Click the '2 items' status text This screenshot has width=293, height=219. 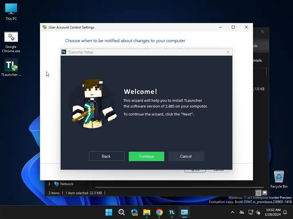click(54, 193)
